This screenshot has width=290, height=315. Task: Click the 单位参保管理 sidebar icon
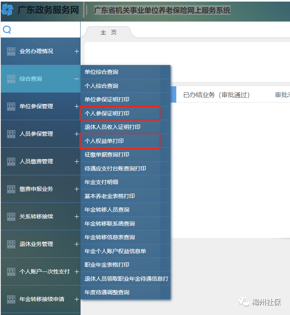pos(11,107)
